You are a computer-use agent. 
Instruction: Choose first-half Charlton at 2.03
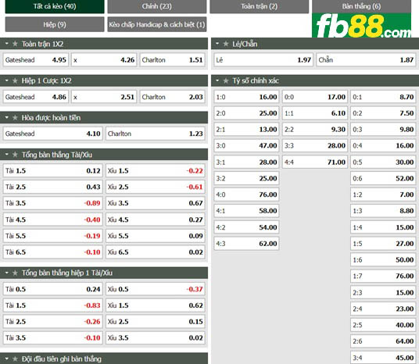pos(172,97)
